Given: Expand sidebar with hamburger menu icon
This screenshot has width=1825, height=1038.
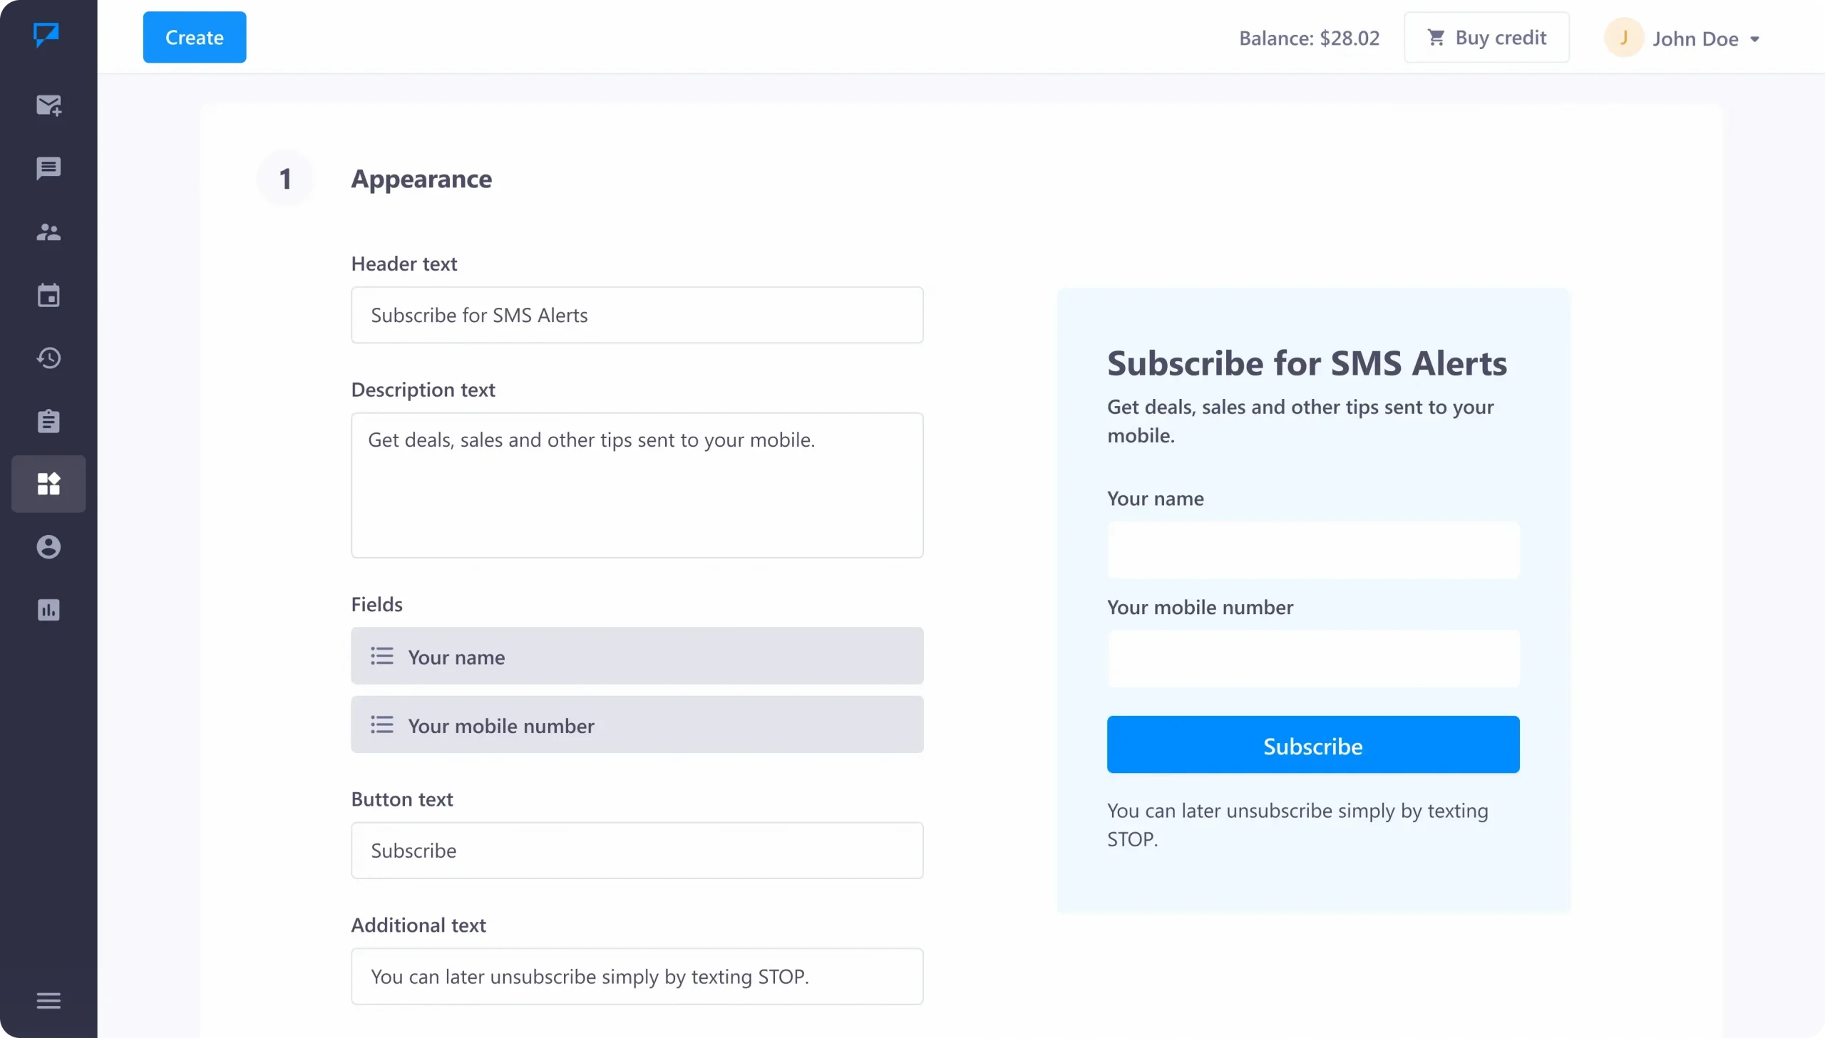Looking at the screenshot, I should point(48,1000).
